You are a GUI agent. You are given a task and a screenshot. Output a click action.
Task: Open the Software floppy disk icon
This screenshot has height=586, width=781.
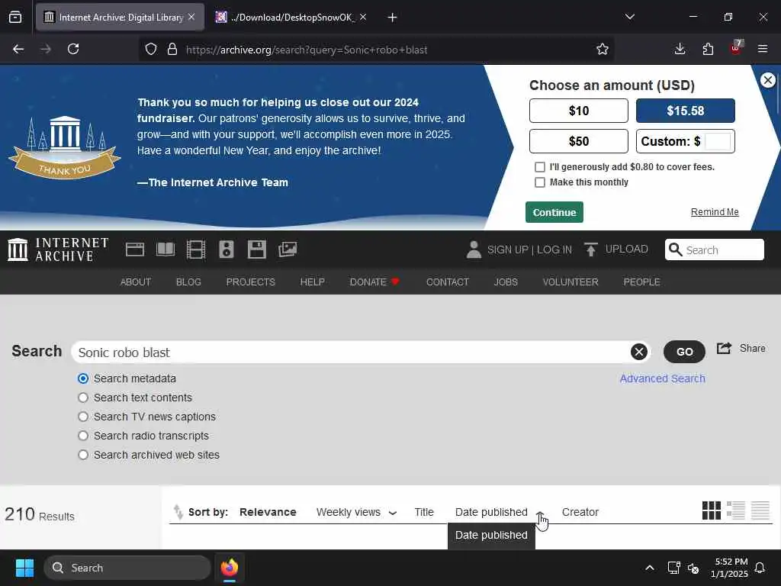pyautogui.click(x=257, y=250)
